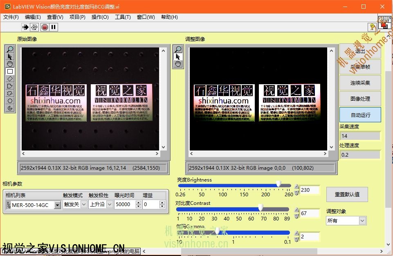The image size is (393, 256).
Task: Click the 采集单帧 single-frame capture button
Action: click(x=360, y=67)
